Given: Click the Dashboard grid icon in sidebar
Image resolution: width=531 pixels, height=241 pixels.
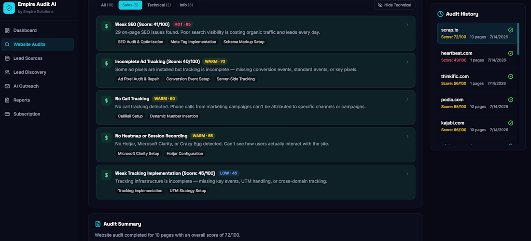Looking at the screenshot, I should point(7,30).
